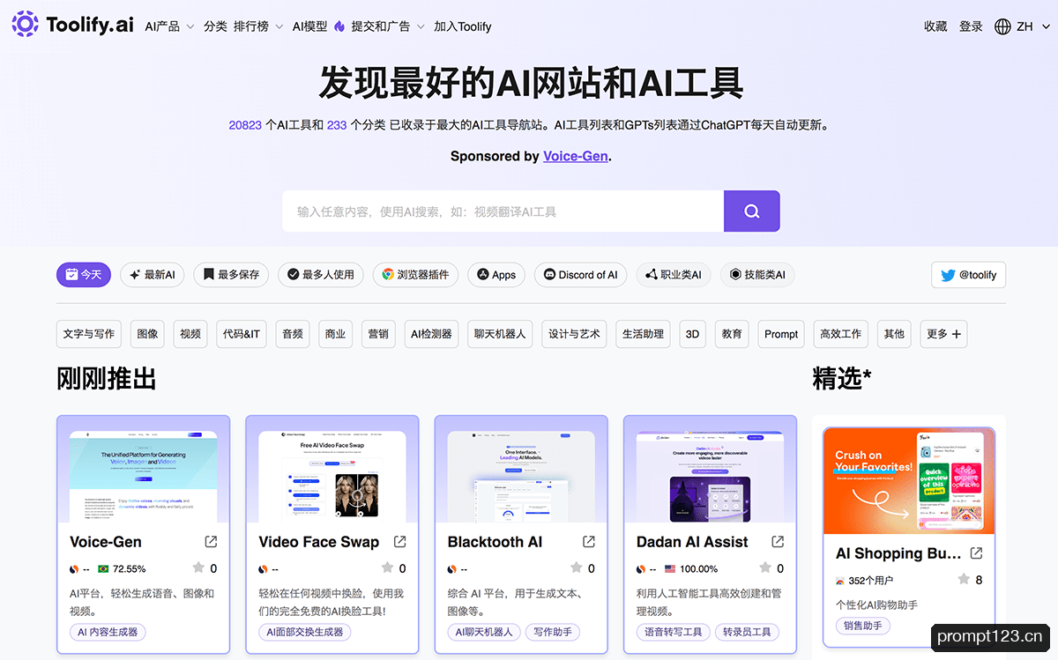This screenshot has height=660, width=1058.
Task: Open the AI模型 menu item
Action: pos(309,26)
